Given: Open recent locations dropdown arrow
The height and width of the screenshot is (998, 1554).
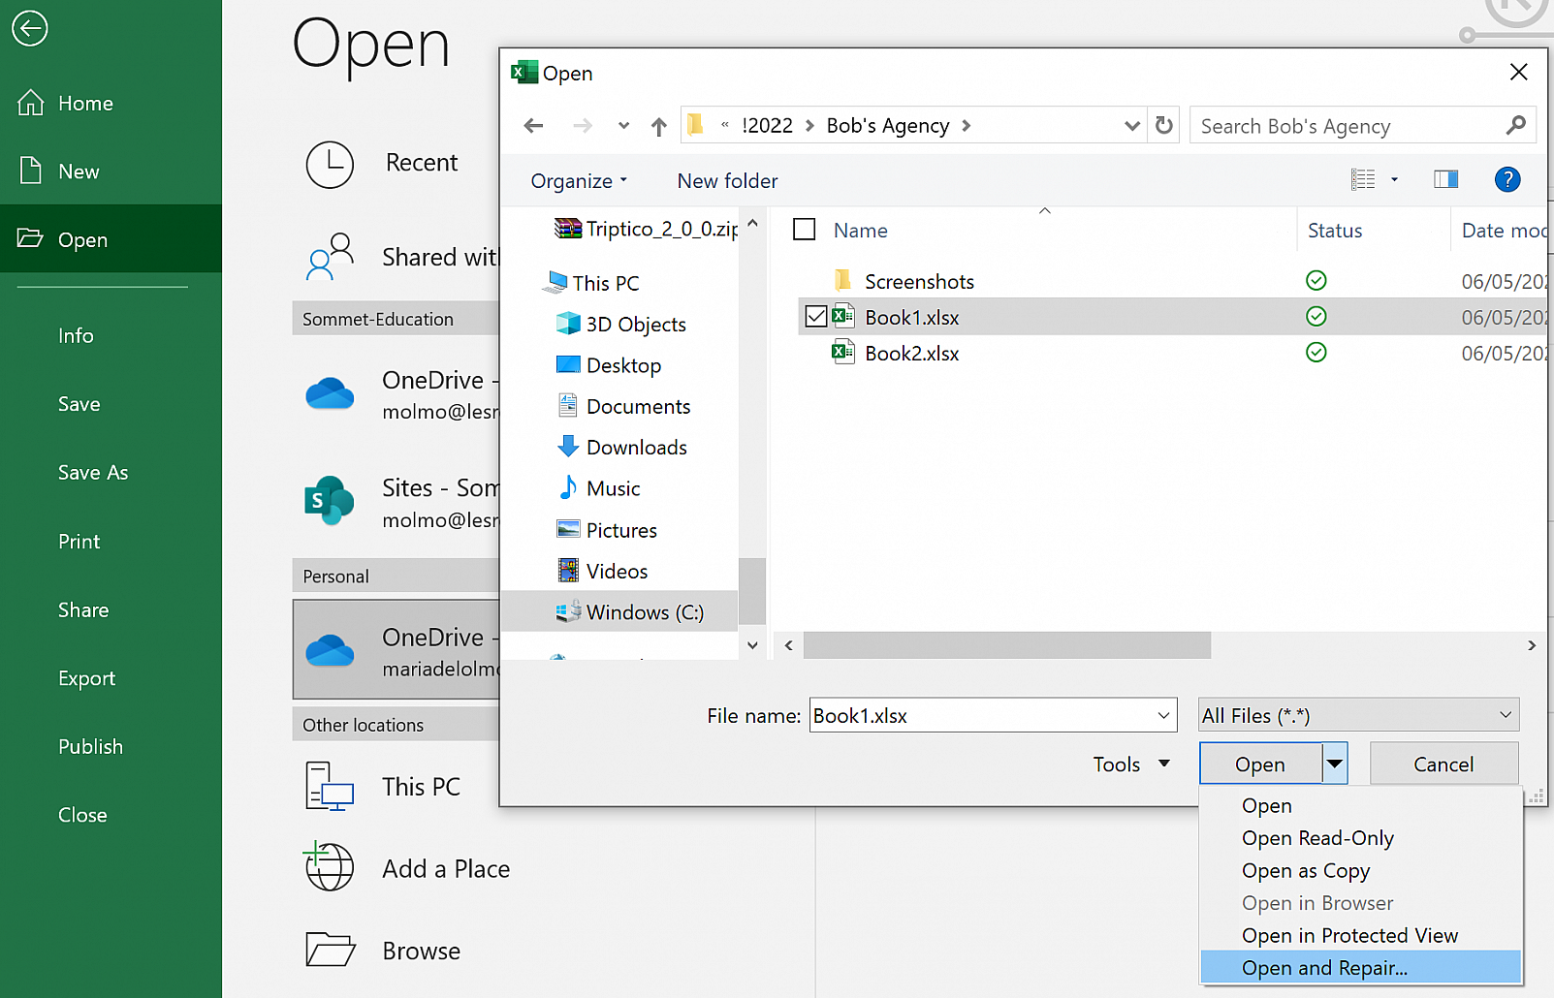Looking at the screenshot, I should coord(623,126).
